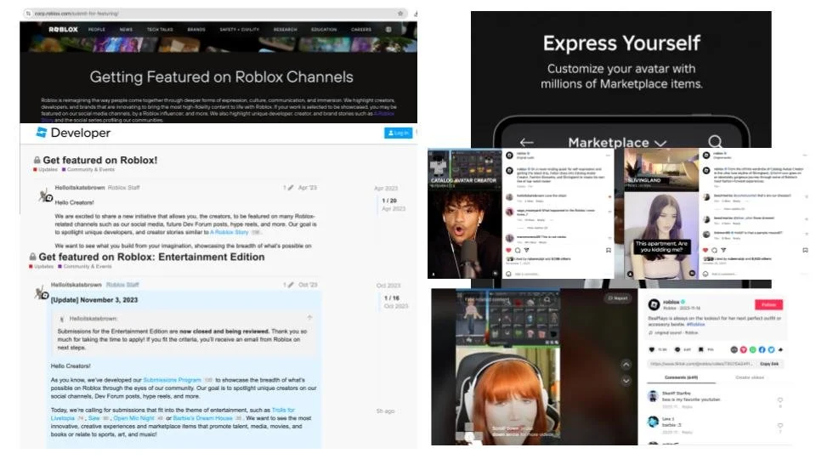
Task: Share TikTok video to Facebook
Action: (762, 349)
